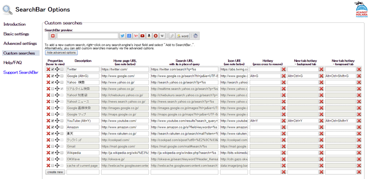
Task: Delete the Wikipedia row with red X
Action: pos(48,153)
